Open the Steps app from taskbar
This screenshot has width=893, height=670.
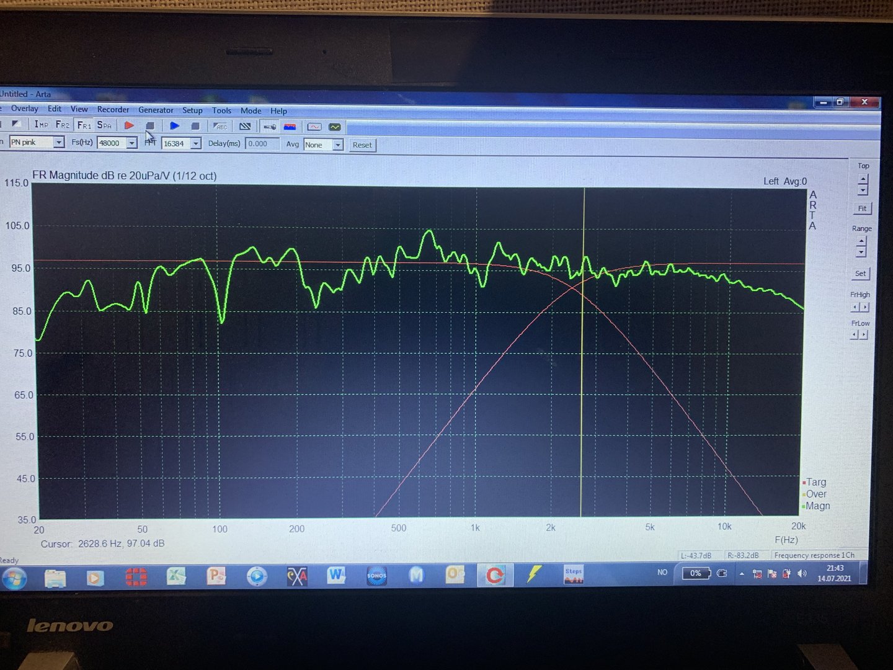(574, 575)
